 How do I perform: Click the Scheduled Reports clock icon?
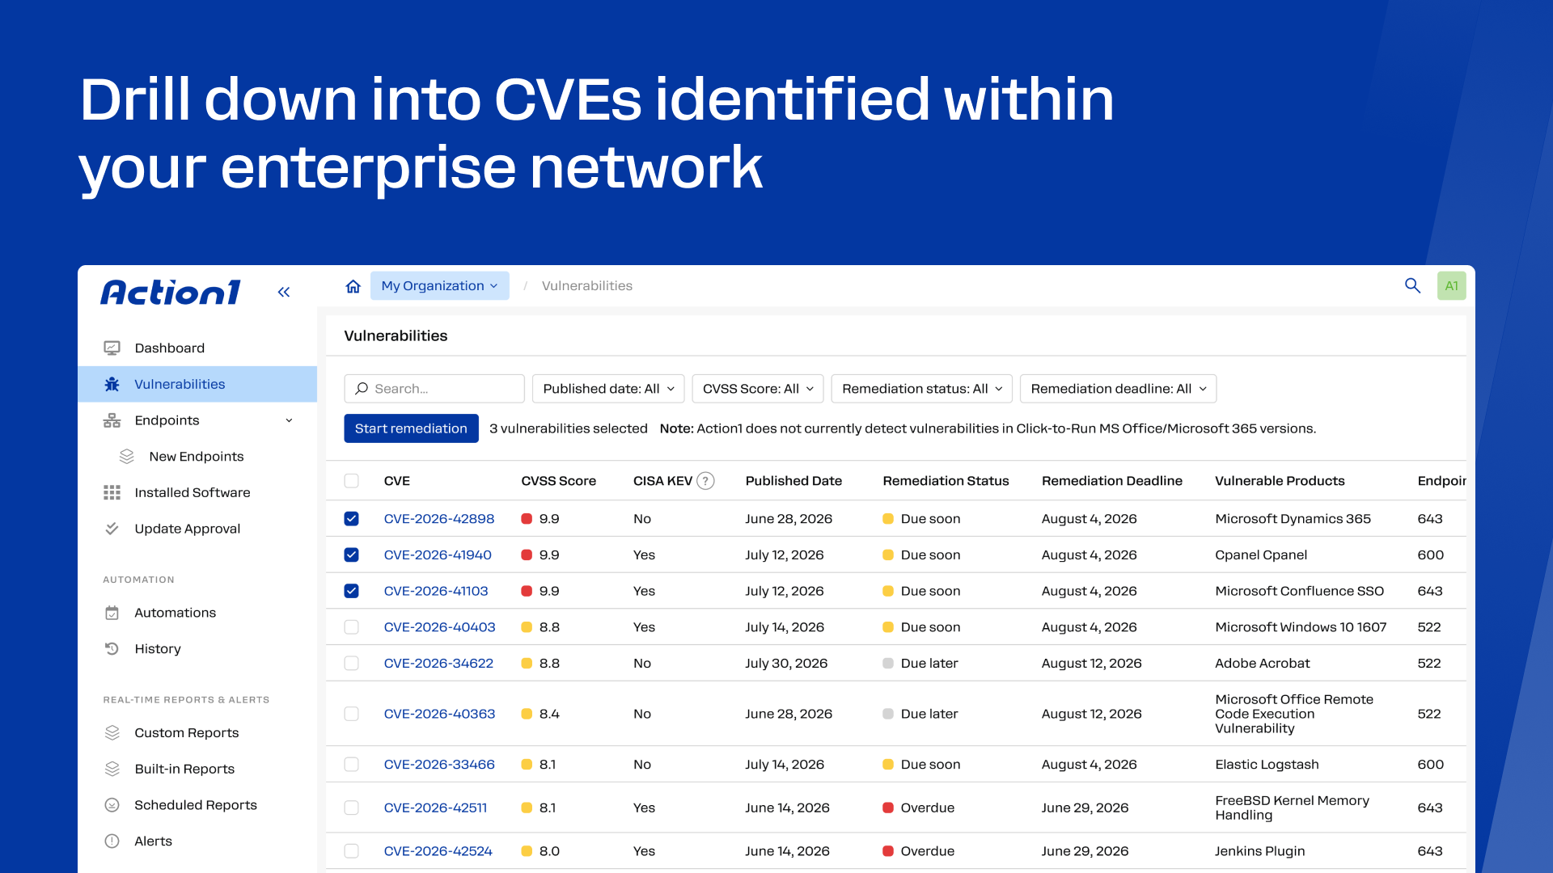pos(112,805)
